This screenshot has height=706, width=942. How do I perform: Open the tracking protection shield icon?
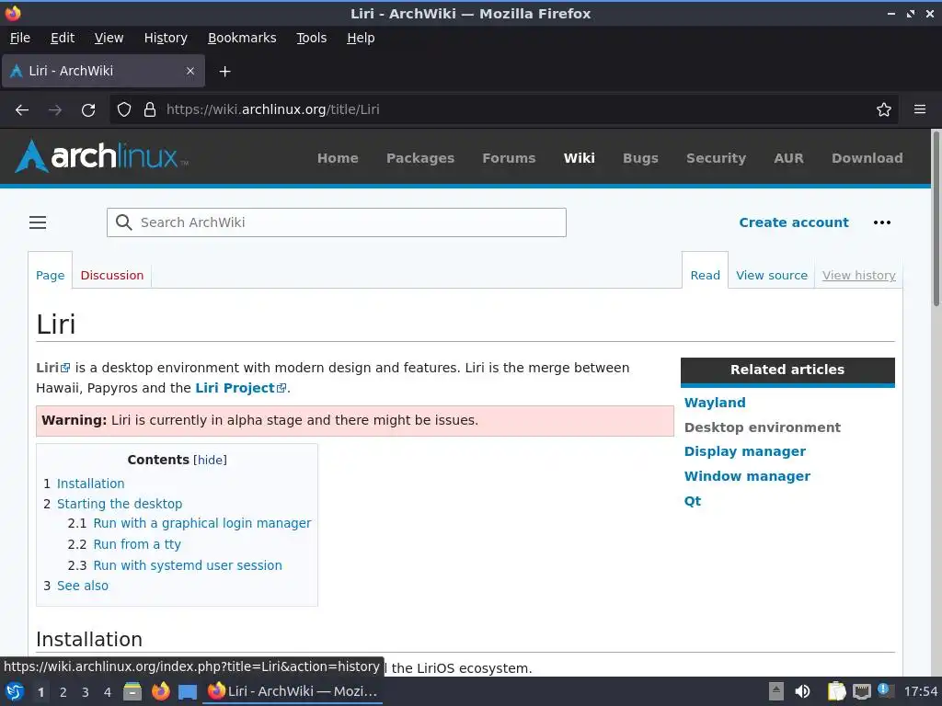coord(124,110)
